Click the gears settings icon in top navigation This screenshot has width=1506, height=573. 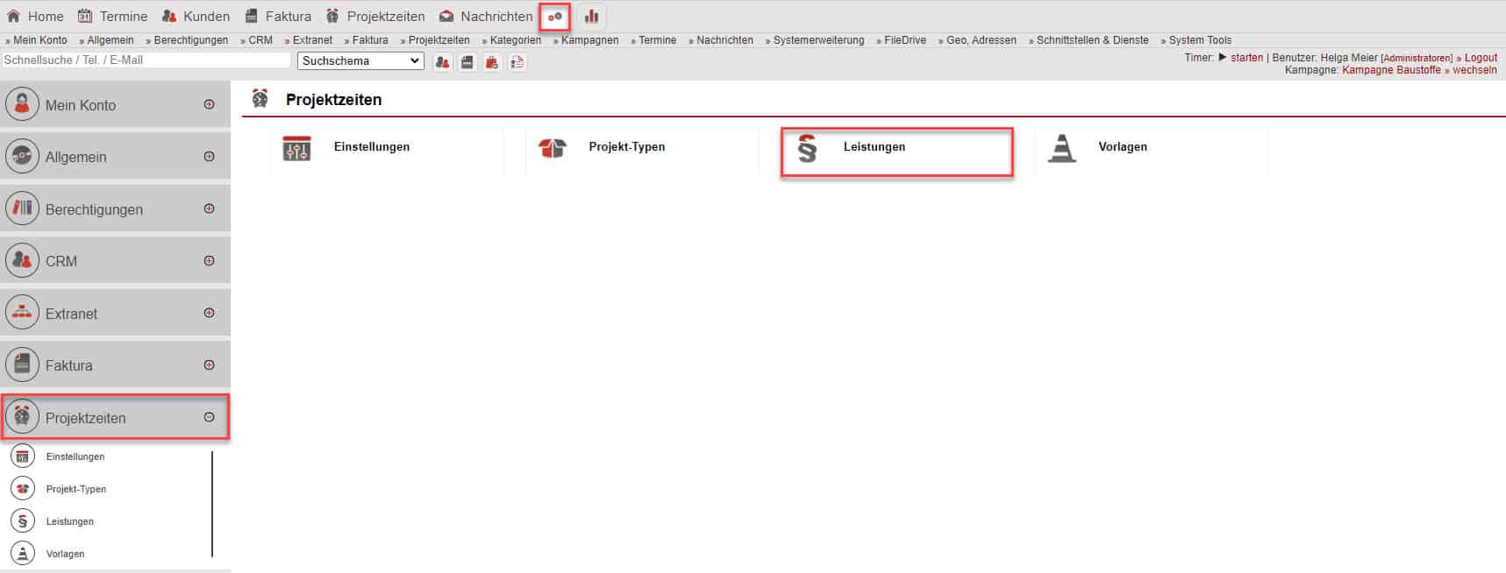(x=554, y=17)
